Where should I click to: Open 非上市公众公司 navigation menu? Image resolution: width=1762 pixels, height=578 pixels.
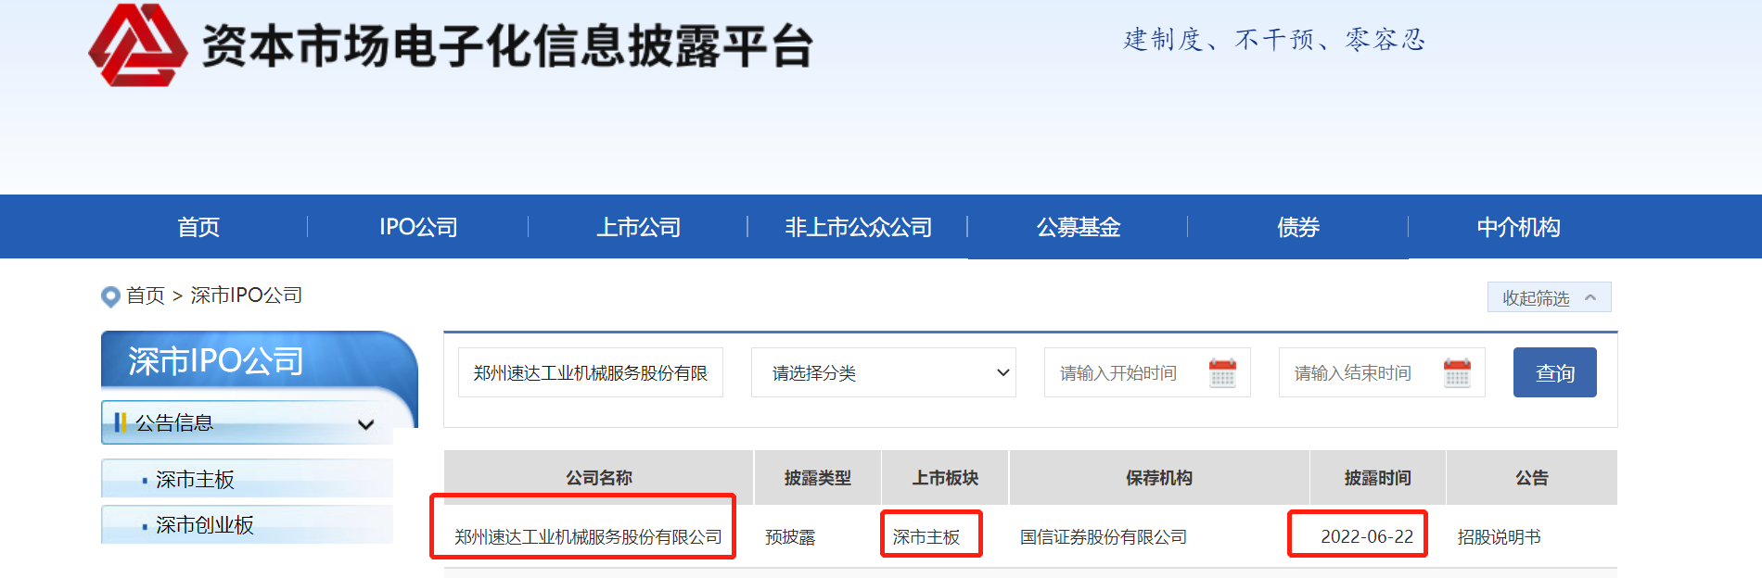[x=858, y=227]
